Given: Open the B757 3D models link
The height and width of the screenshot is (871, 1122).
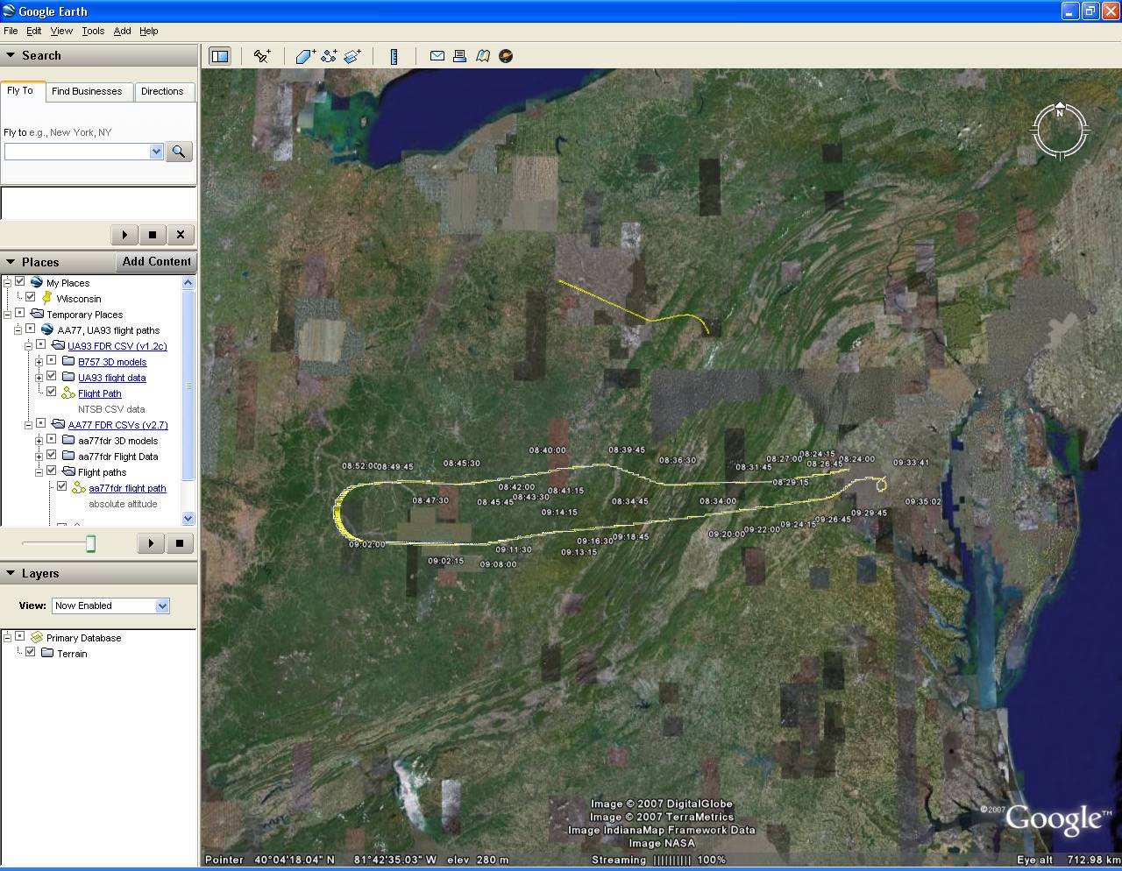Looking at the screenshot, I should click(x=112, y=362).
